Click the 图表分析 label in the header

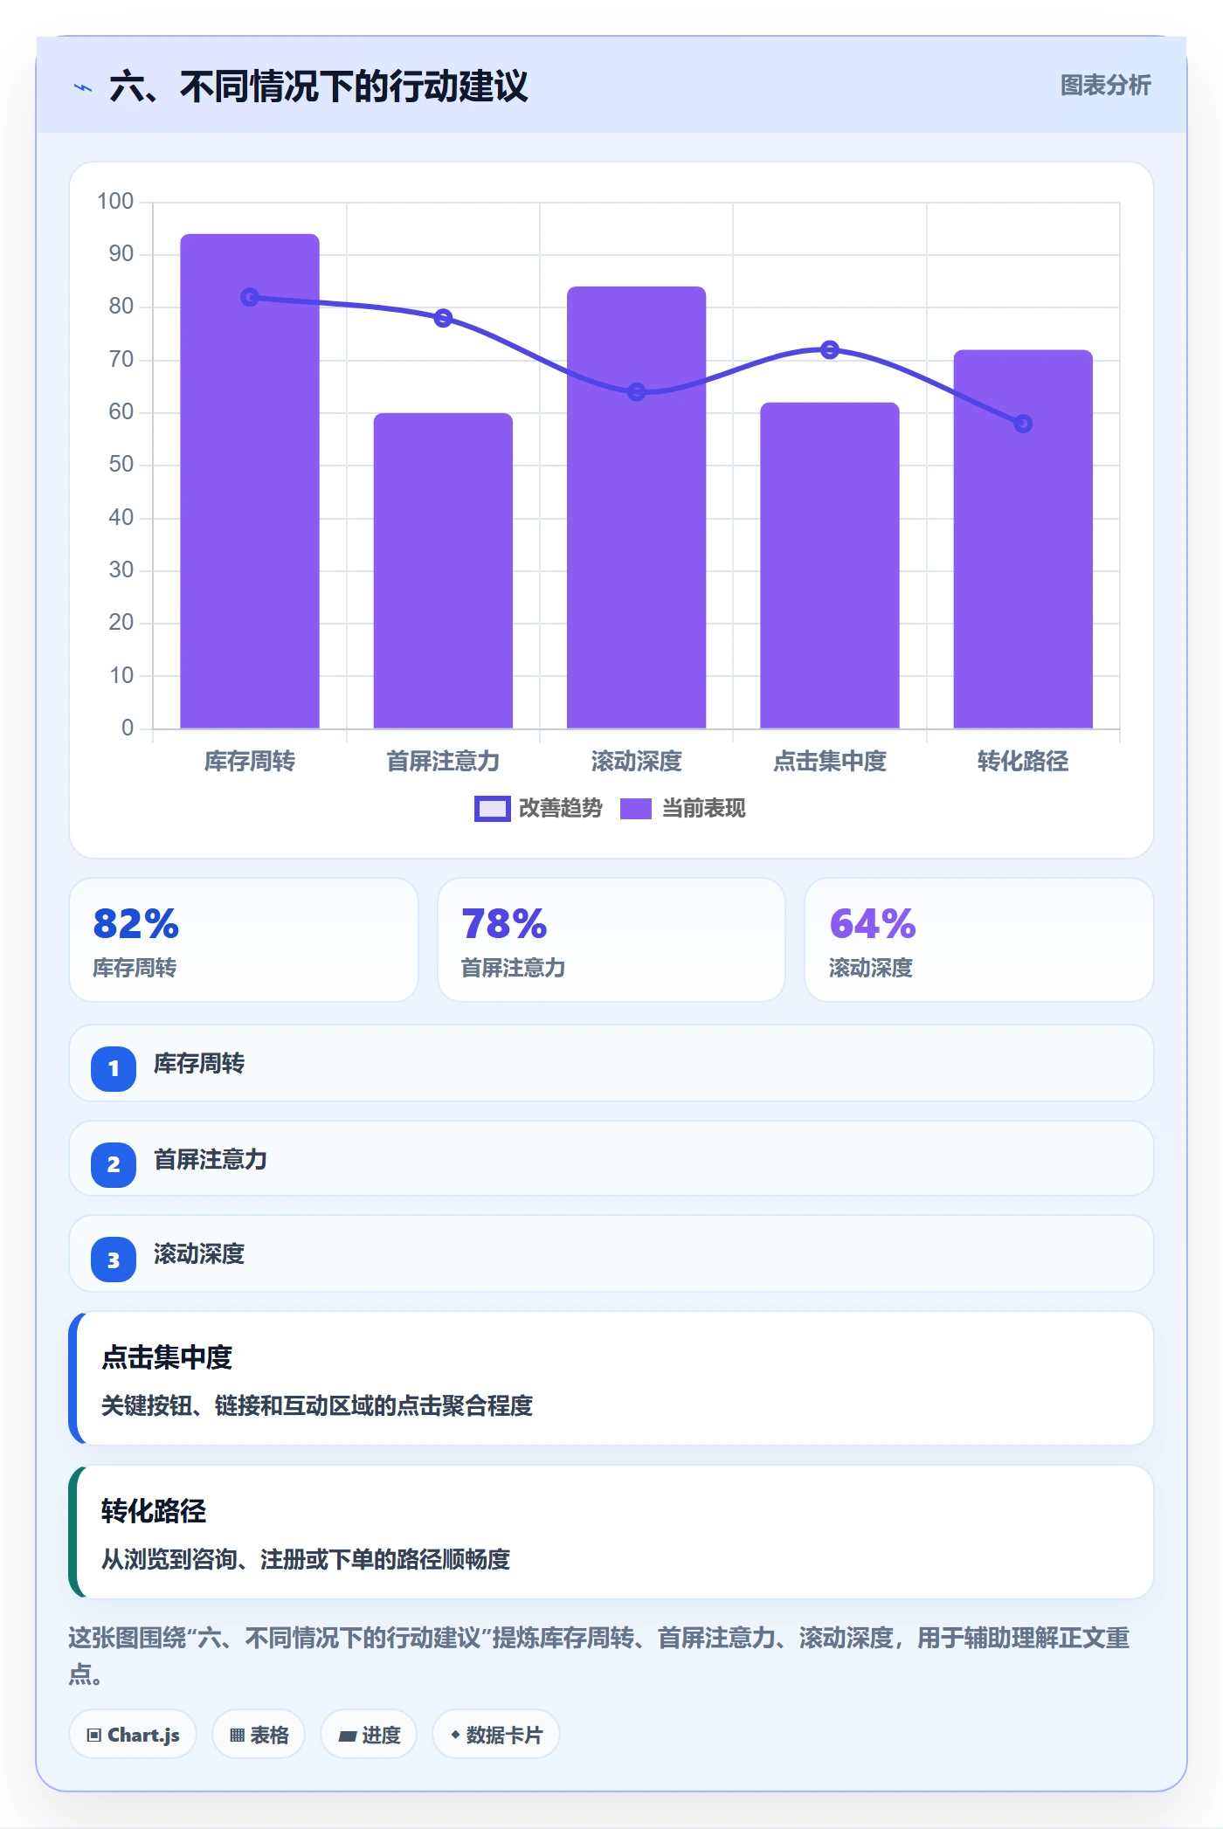tap(1105, 86)
